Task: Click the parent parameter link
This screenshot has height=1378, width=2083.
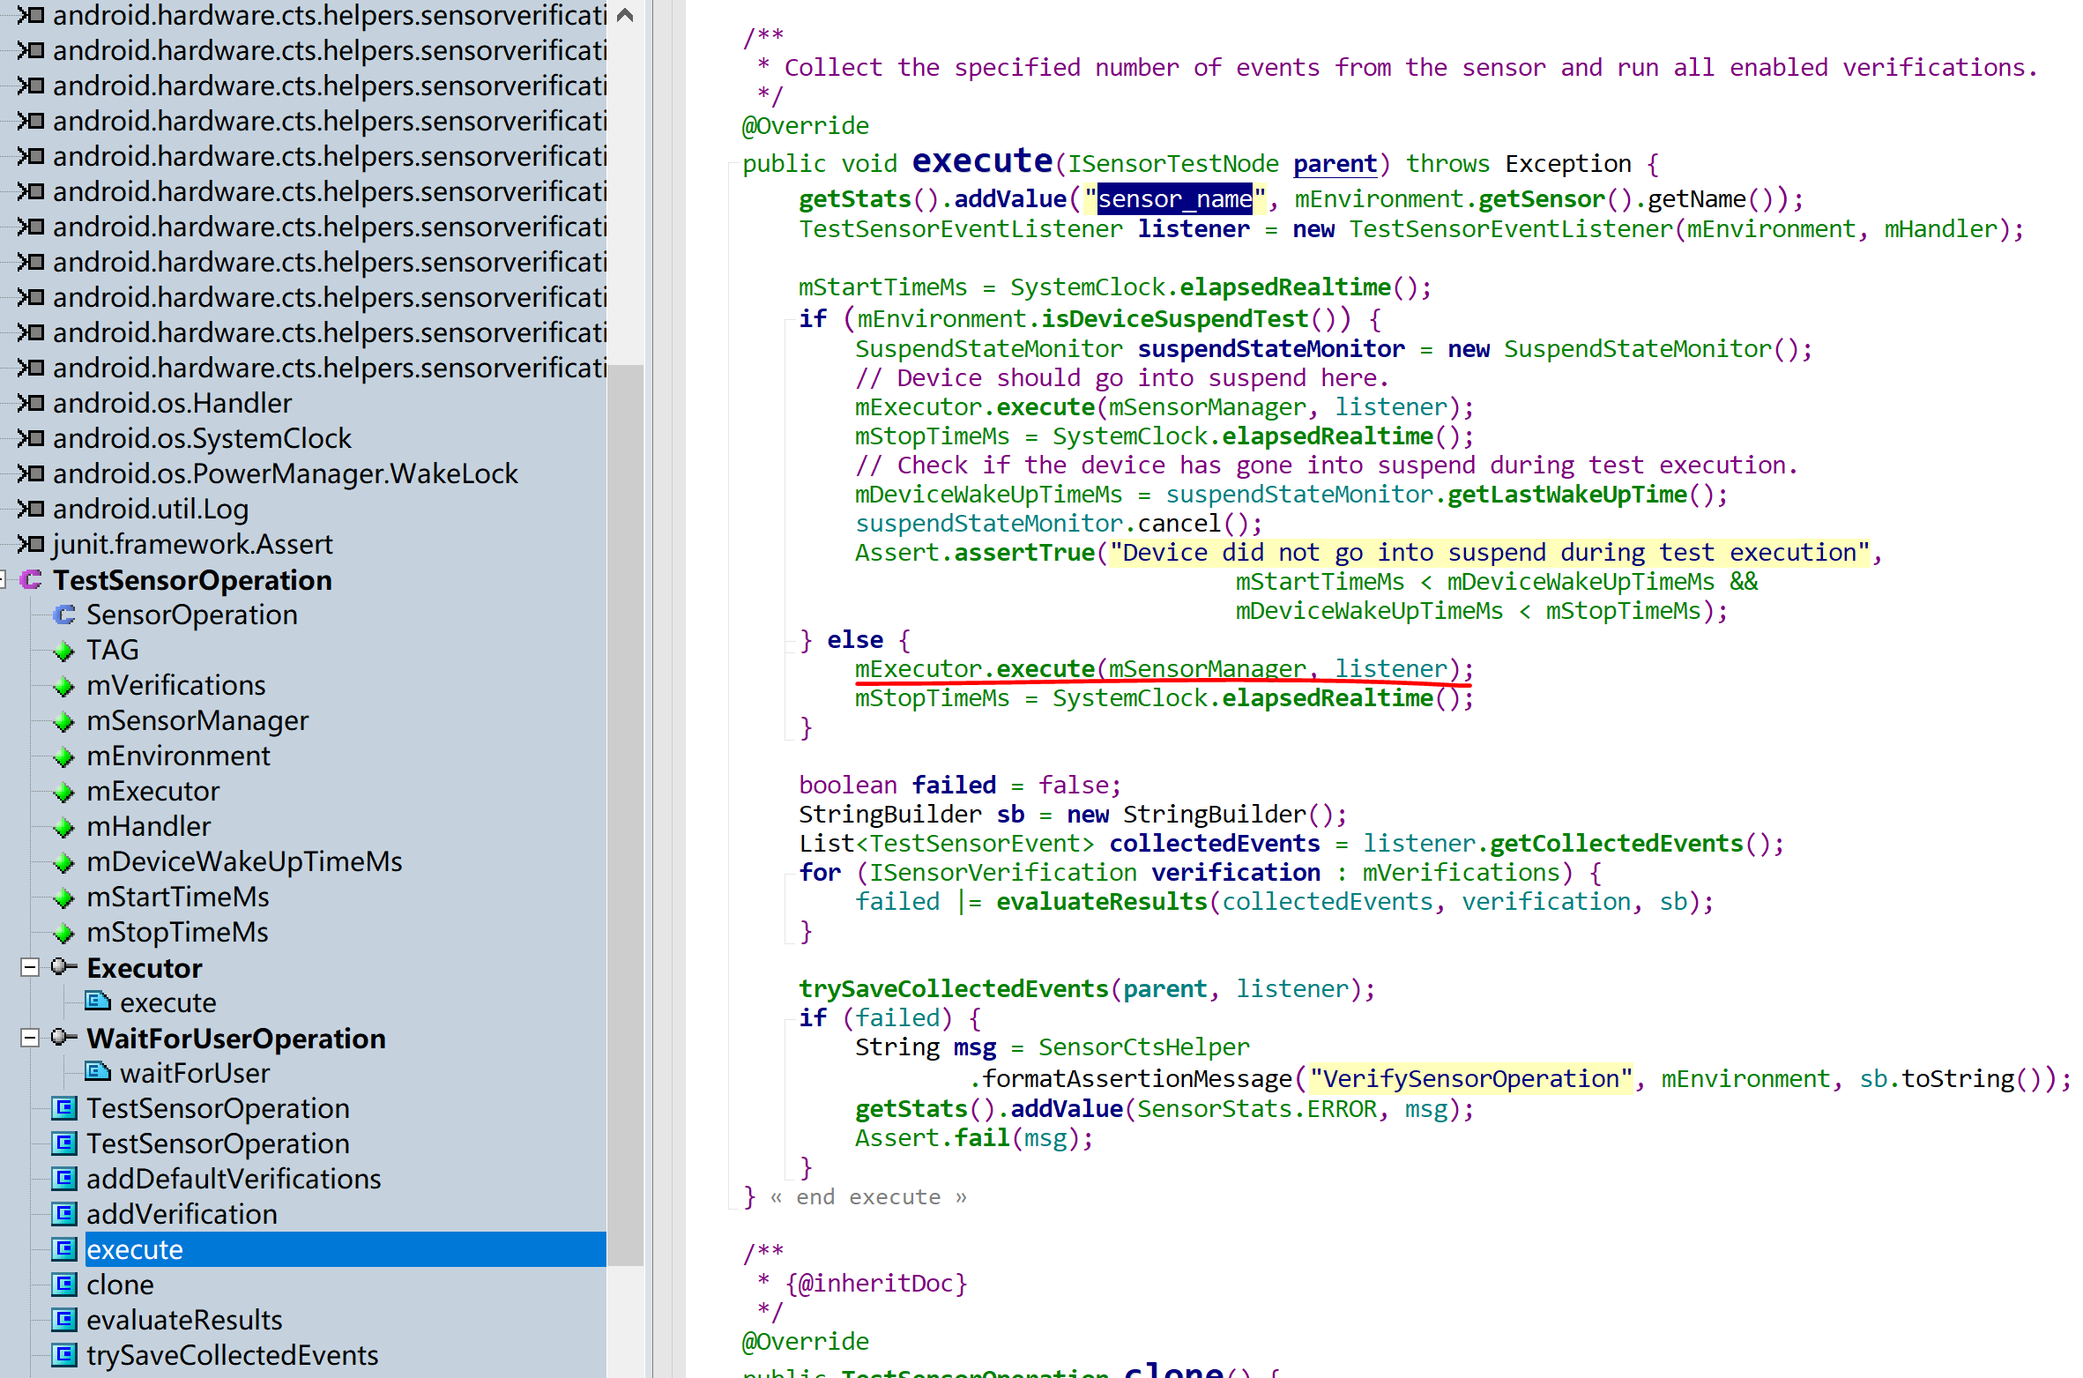Action: point(1335,164)
